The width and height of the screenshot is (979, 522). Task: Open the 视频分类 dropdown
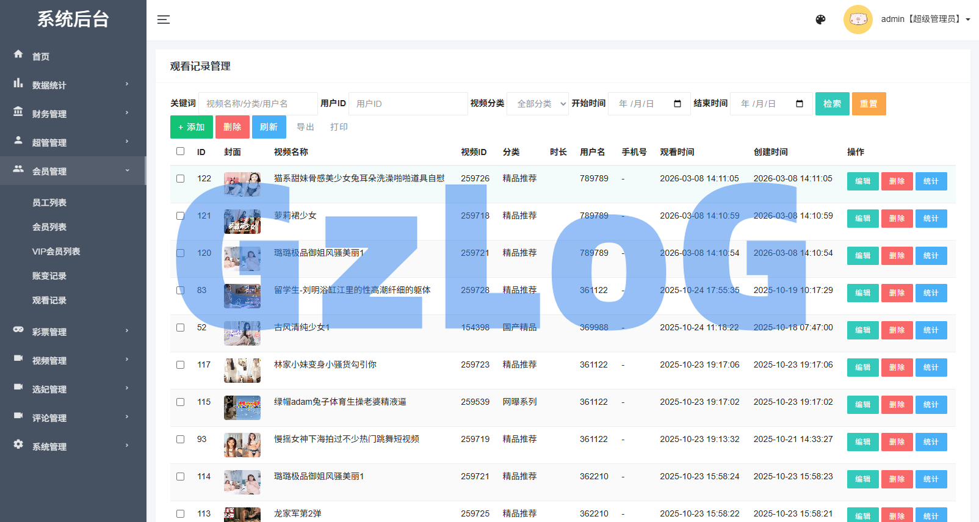click(538, 104)
